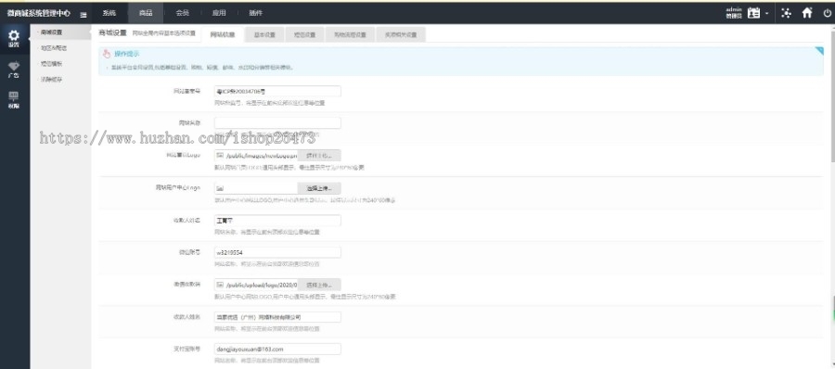
Task: Expand the admin account dropdown arrow
Action: pyautogui.click(x=767, y=13)
